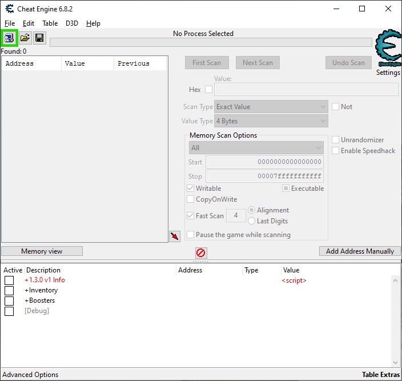Open Advanced Options
This screenshot has height=381, width=402.
click(x=30, y=375)
